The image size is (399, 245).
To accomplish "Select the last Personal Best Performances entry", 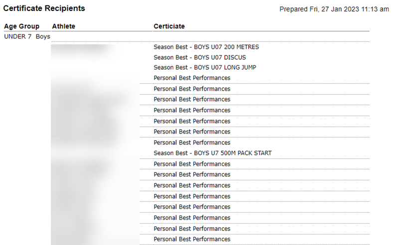I will tap(192, 239).
